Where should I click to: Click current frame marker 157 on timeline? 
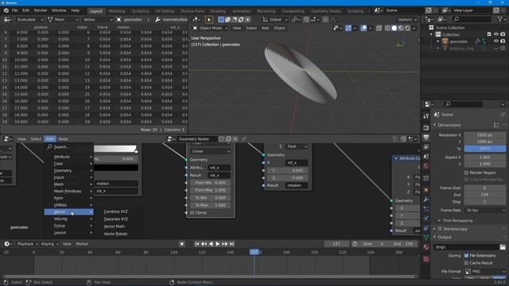(x=254, y=253)
